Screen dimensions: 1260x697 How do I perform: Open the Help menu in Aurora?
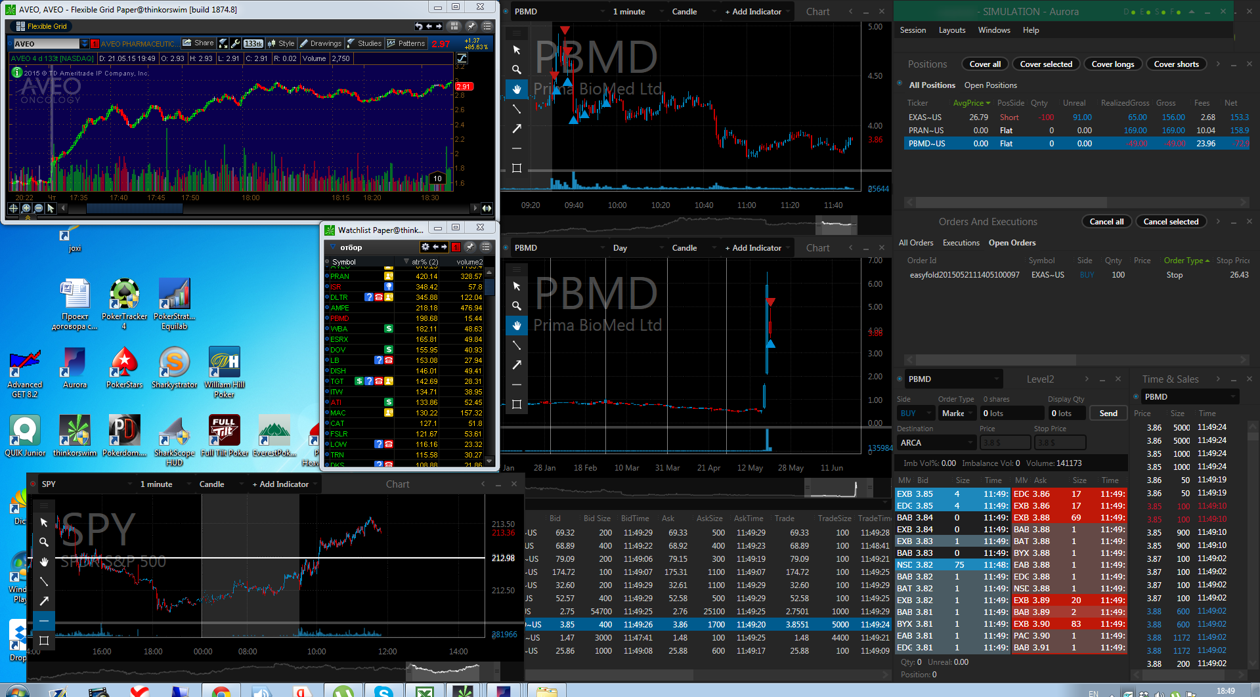point(1031,30)
